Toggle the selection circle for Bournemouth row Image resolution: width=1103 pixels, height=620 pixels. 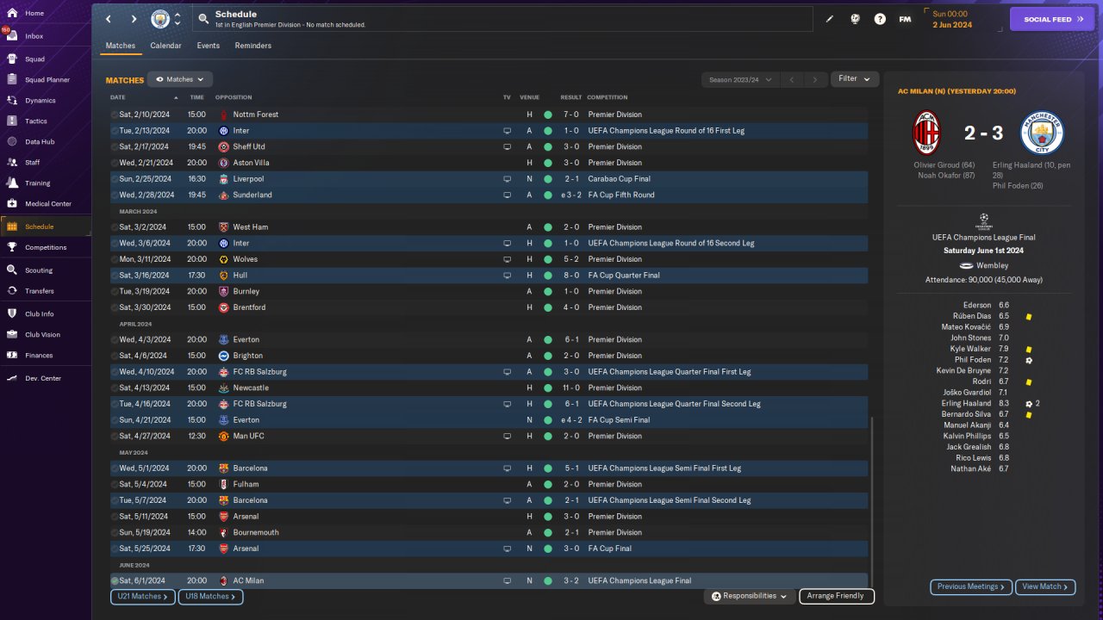(115, 533)
